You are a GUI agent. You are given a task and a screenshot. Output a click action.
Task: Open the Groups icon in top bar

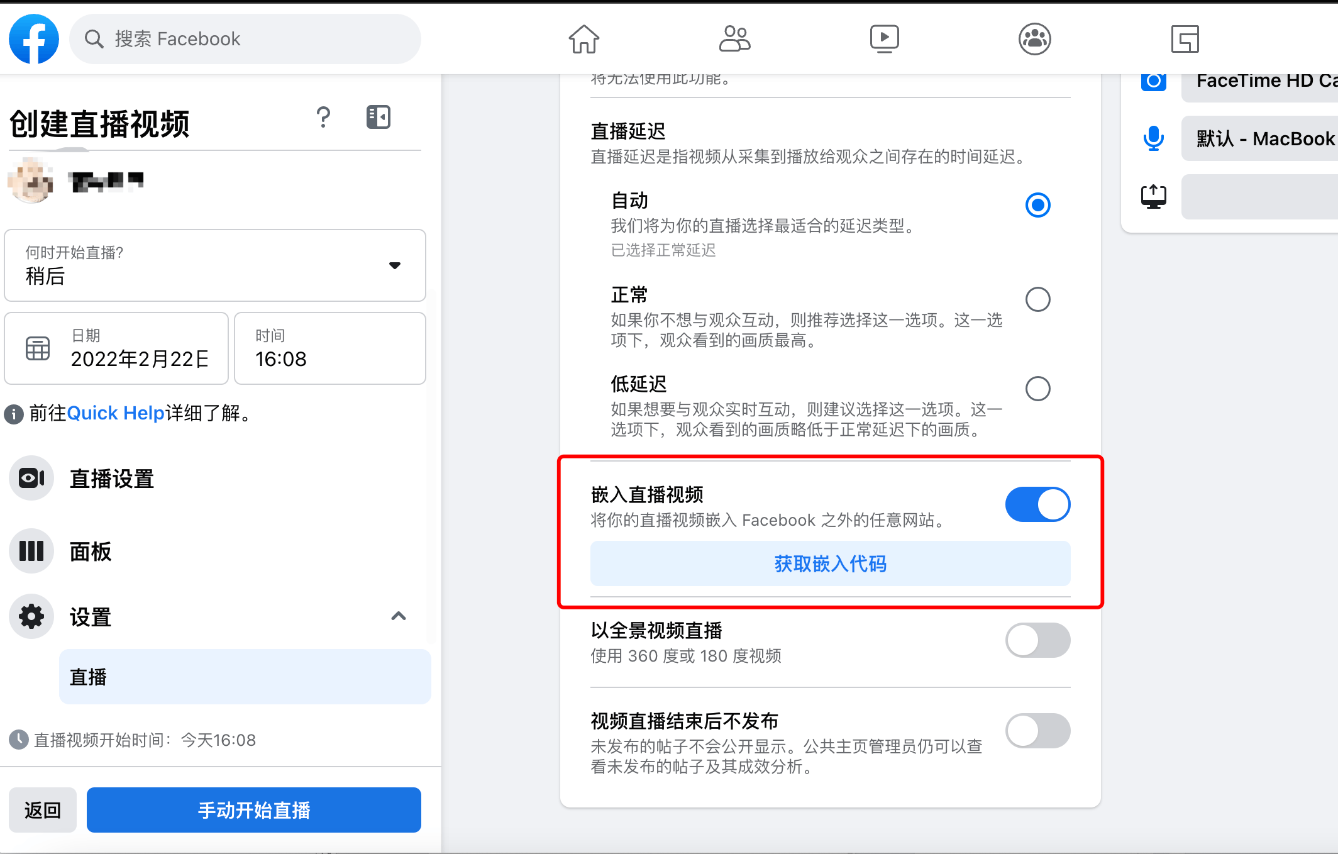[x=1034, y=39]
